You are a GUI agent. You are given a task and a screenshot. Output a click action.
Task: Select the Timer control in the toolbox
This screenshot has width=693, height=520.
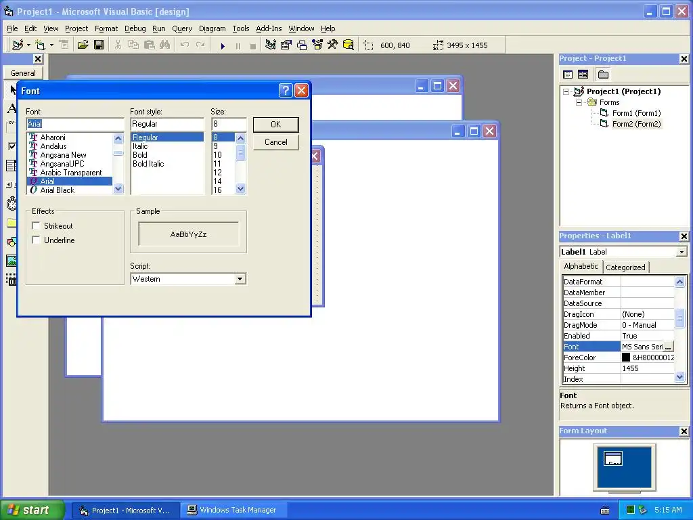click(12, 203)
